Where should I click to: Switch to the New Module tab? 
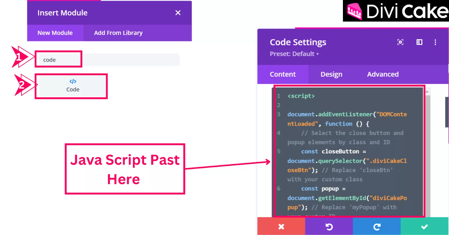pyautogui.click(x=55, y=33)
